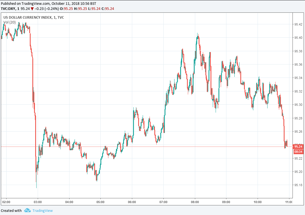
Task: Click the Vol (20) indicator label
Action: (9, 22)
